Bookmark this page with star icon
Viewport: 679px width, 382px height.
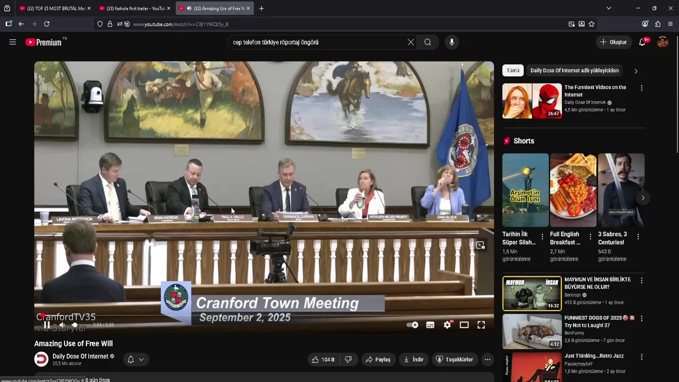pos(591,24)
